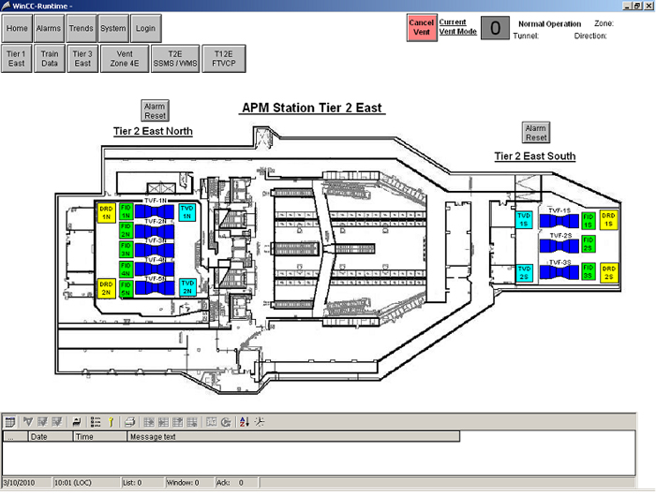
Task: Open the message list icon in alarm toolbar
Action: coord(10,422)
